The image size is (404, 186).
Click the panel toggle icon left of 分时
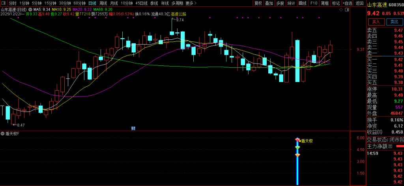pyautogui.click(x=4, y=3)
